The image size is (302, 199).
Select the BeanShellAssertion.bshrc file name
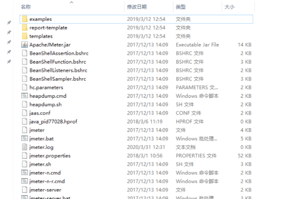pos(59,53)
